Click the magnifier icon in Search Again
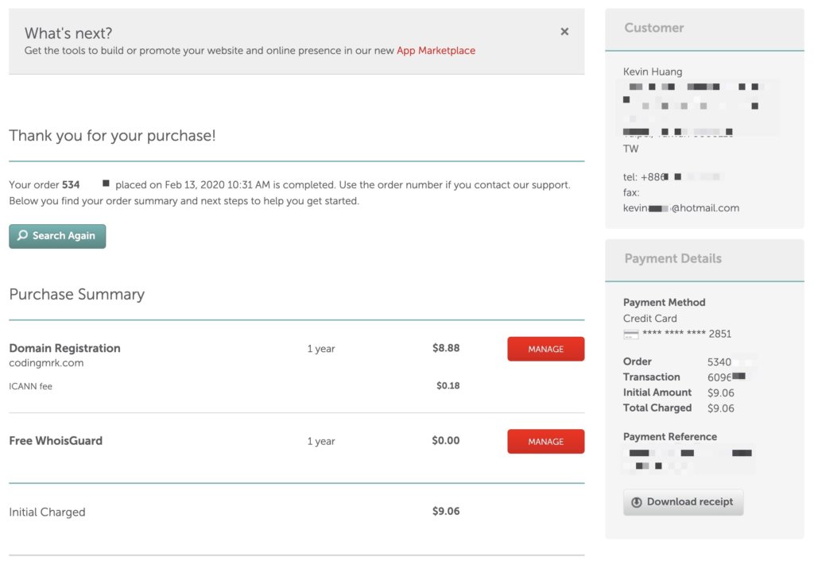The height and width of the screenshot is (561, 814). click(x=22, y=236)
